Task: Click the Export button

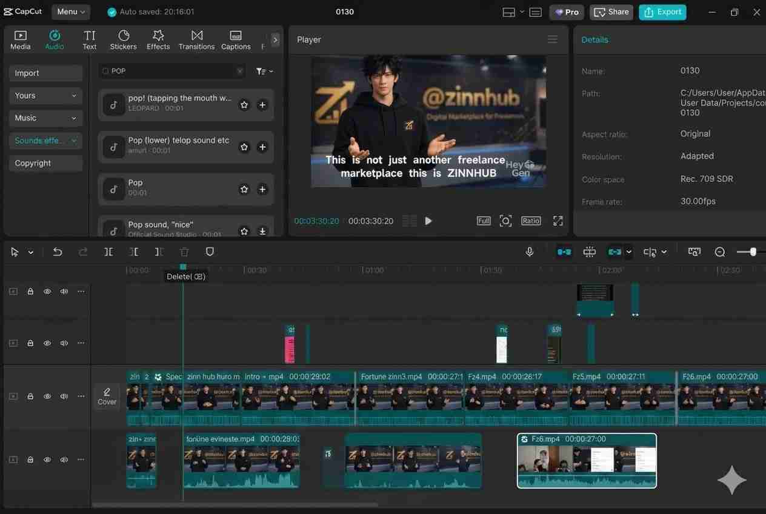Action: click(662, 12)
